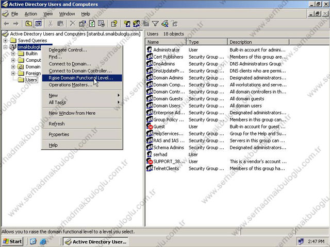Image resolution: width=330 pixels, height=247 pixels.
Task: Click the serhad user icon
Action: pyautogui.click(x=150, y=154)
